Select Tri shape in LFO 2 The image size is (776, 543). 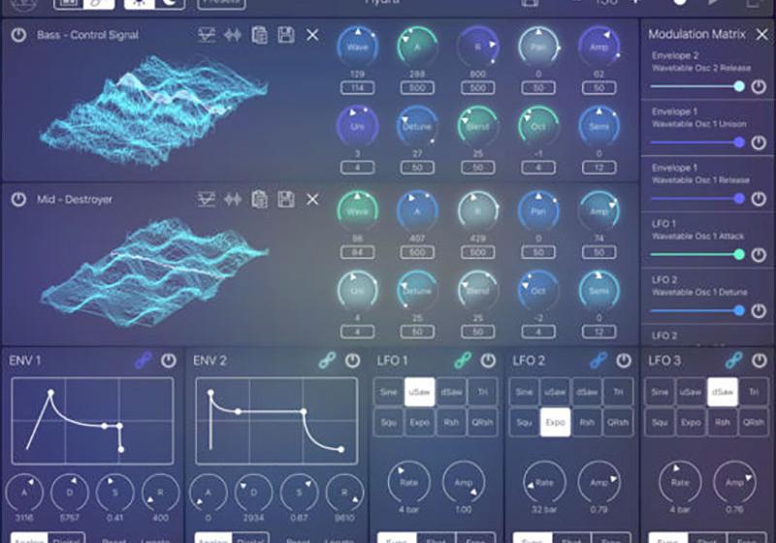618,392
